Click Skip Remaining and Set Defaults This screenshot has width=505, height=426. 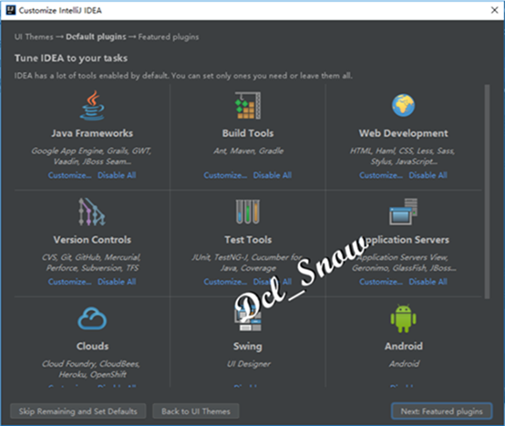click(78, 411)
